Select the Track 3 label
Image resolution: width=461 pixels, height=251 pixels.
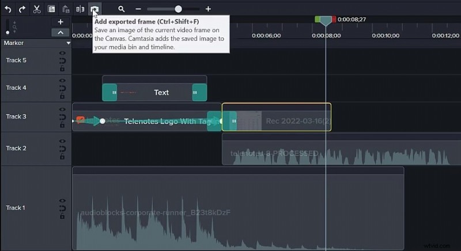16,116
